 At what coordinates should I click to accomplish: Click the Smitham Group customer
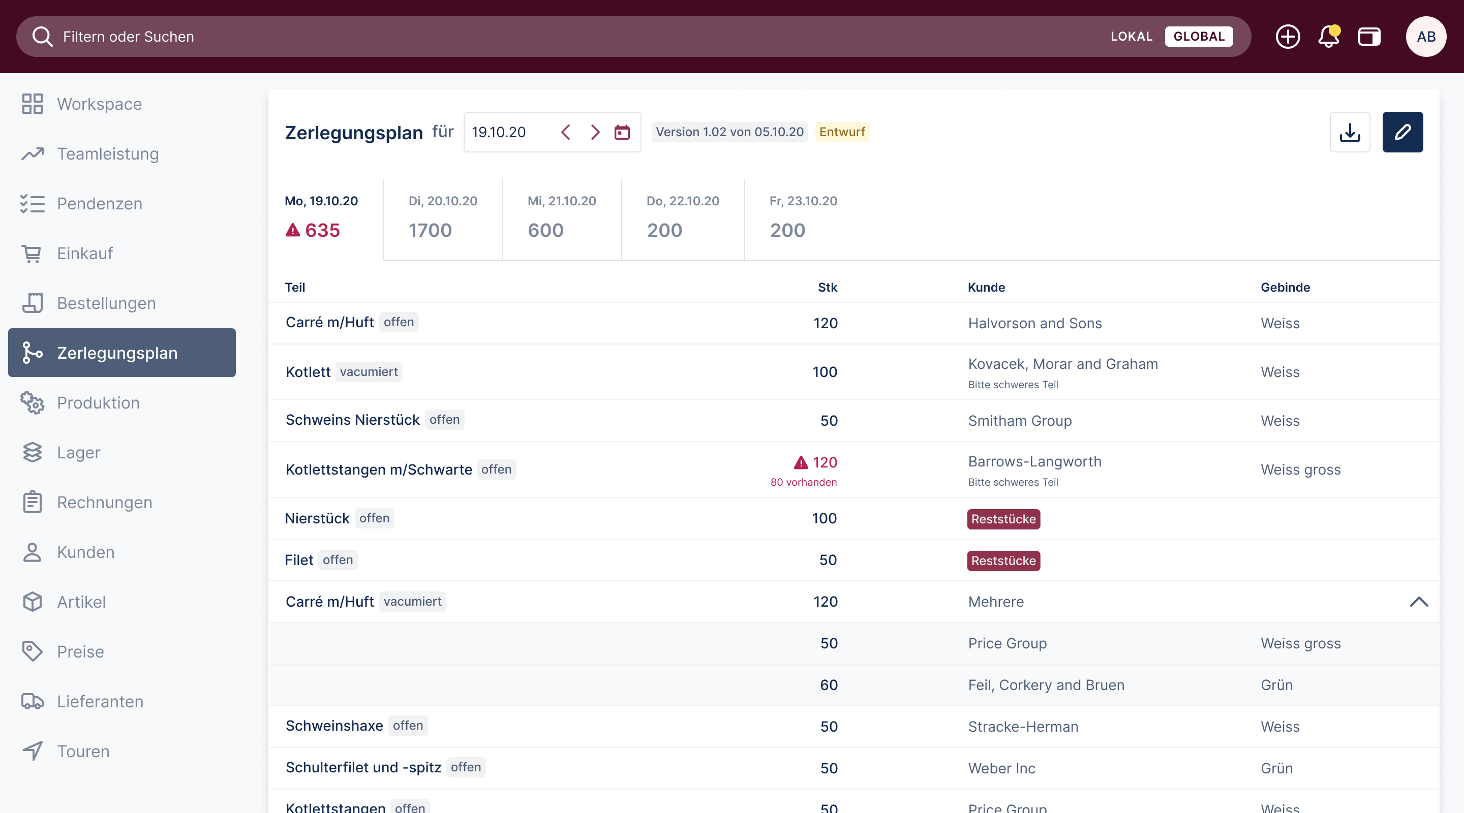[1020, 421]
